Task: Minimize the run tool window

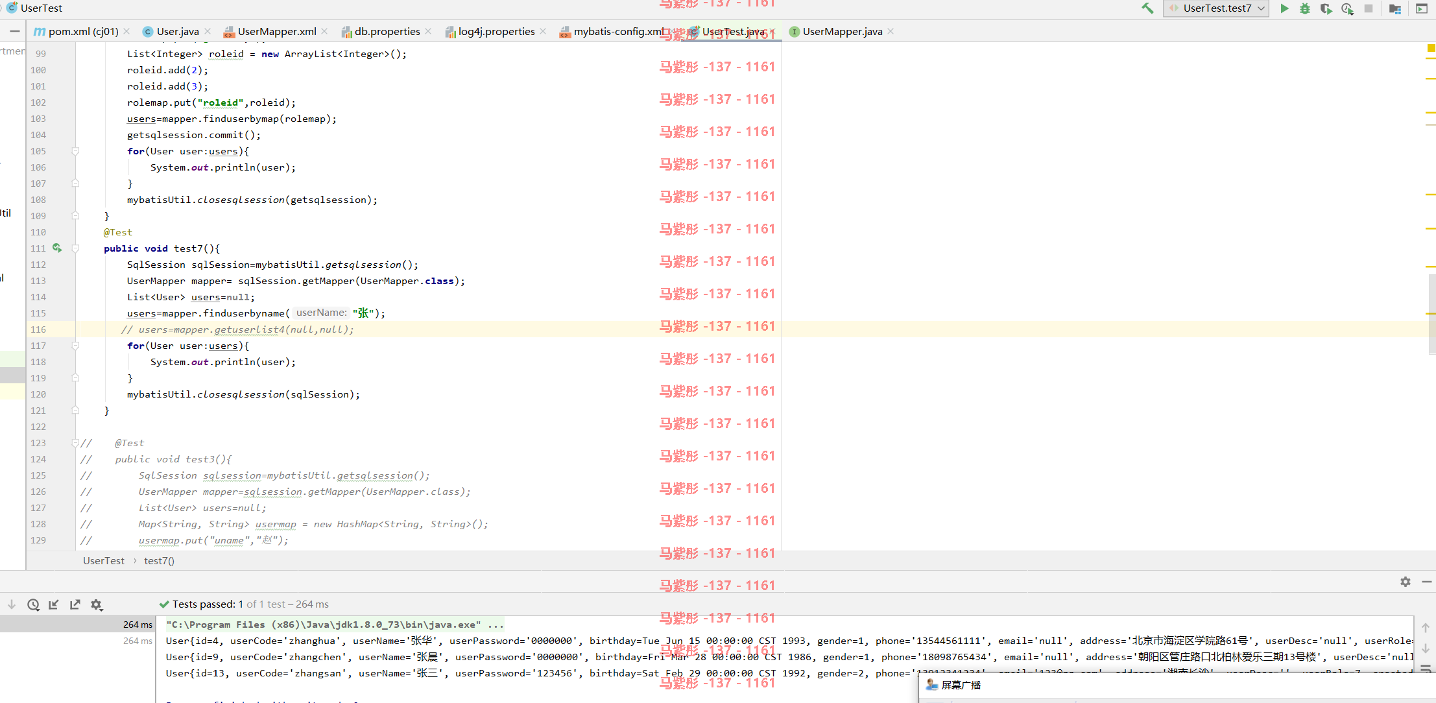Action: [1427, 582]
